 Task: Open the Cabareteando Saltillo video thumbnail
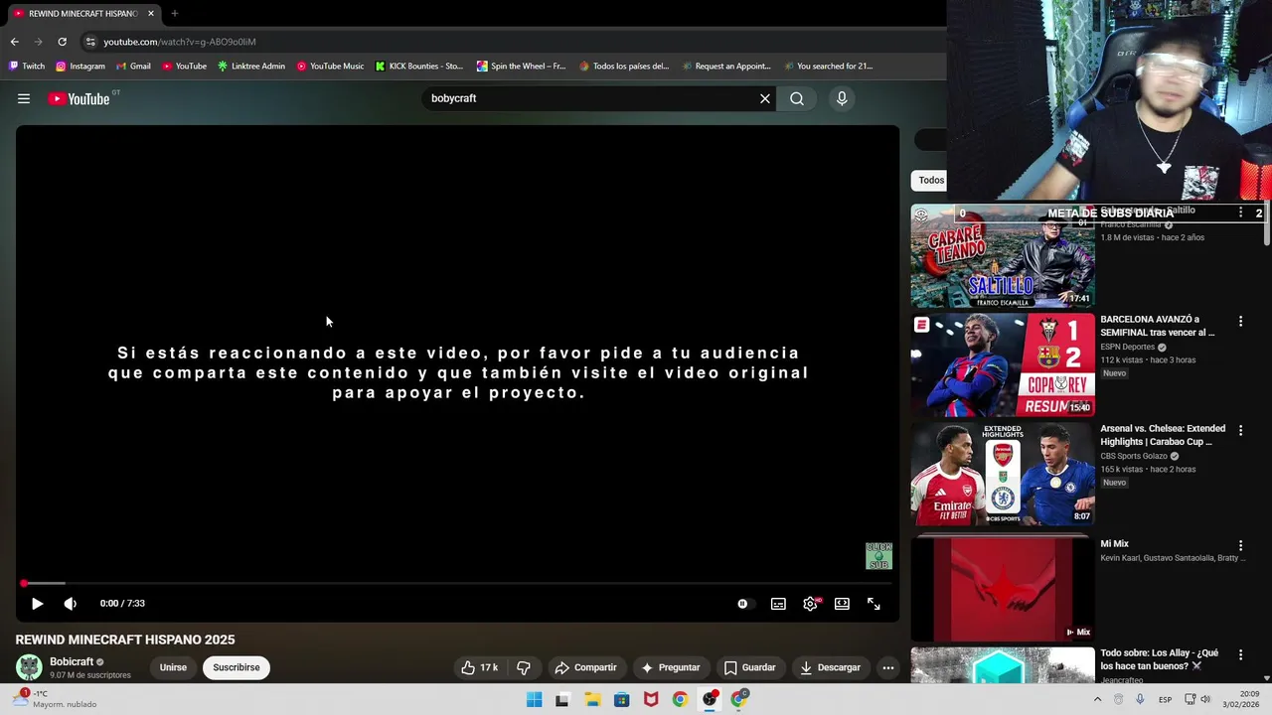point(1003,256)
